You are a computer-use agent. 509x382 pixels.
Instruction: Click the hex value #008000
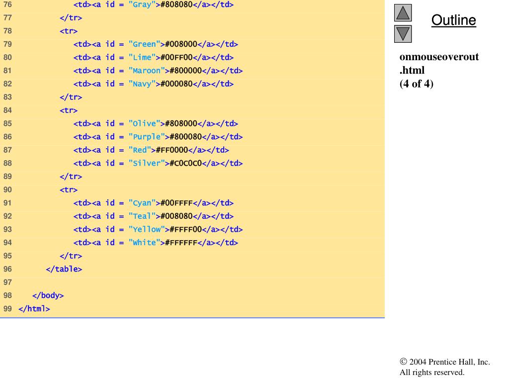(181, 44)
